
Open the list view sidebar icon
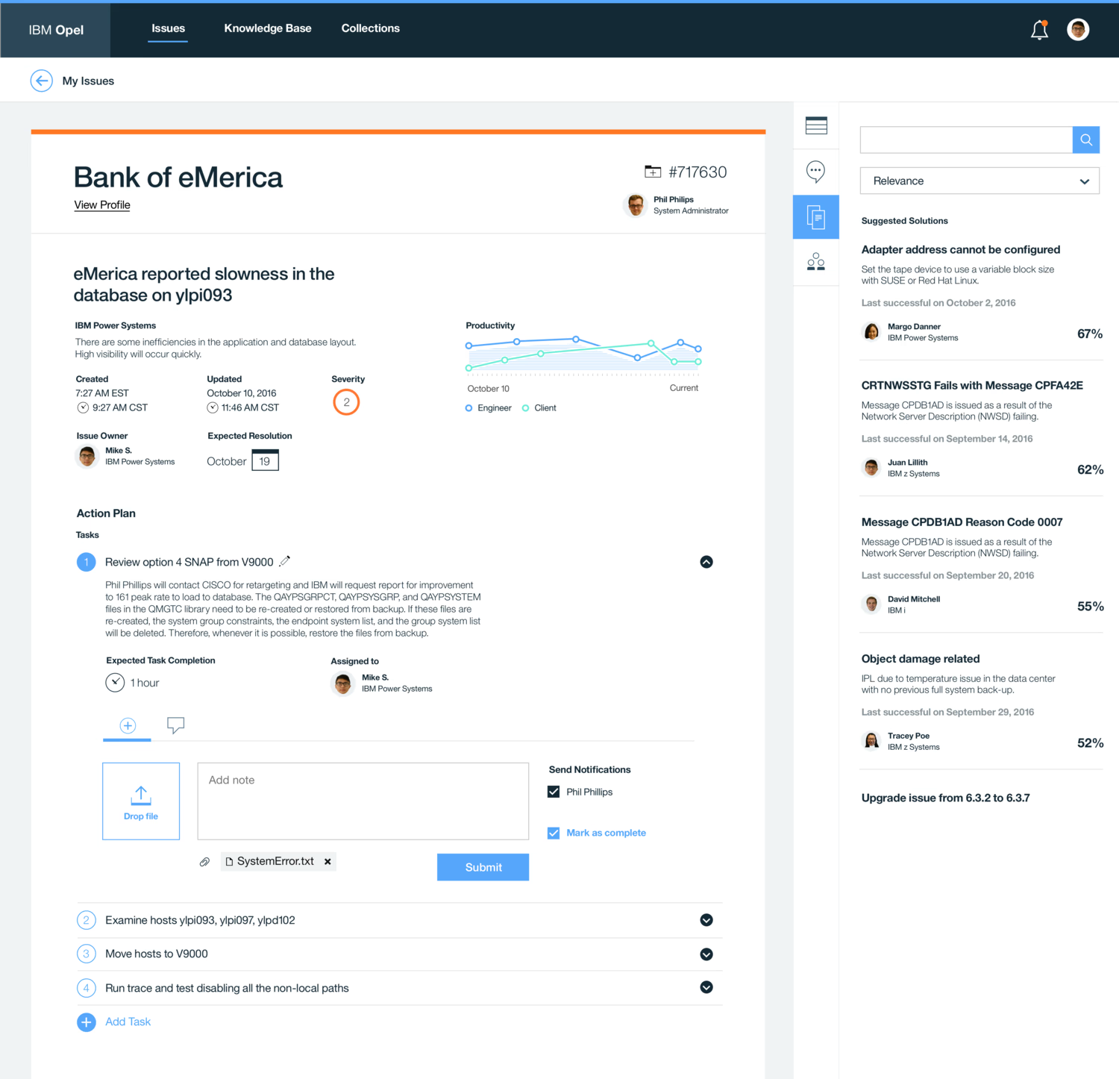click(816, 125)
